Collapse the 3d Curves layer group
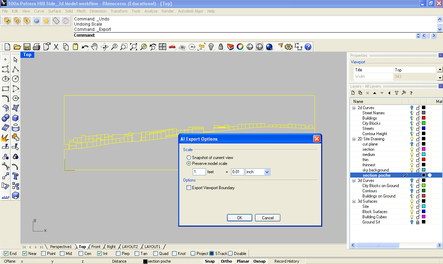The image size is (443, 264). click(x=354, y=181)
